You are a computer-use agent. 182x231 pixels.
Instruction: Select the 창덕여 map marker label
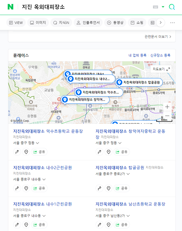click(x=85, y=100)
